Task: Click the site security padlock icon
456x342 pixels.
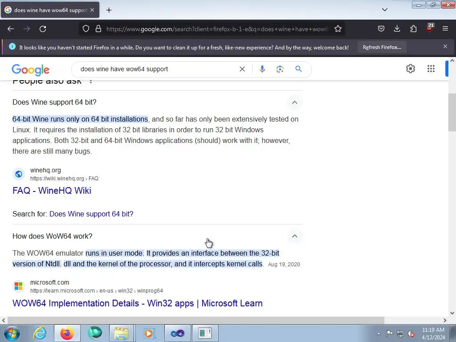Action: [98, 29]
